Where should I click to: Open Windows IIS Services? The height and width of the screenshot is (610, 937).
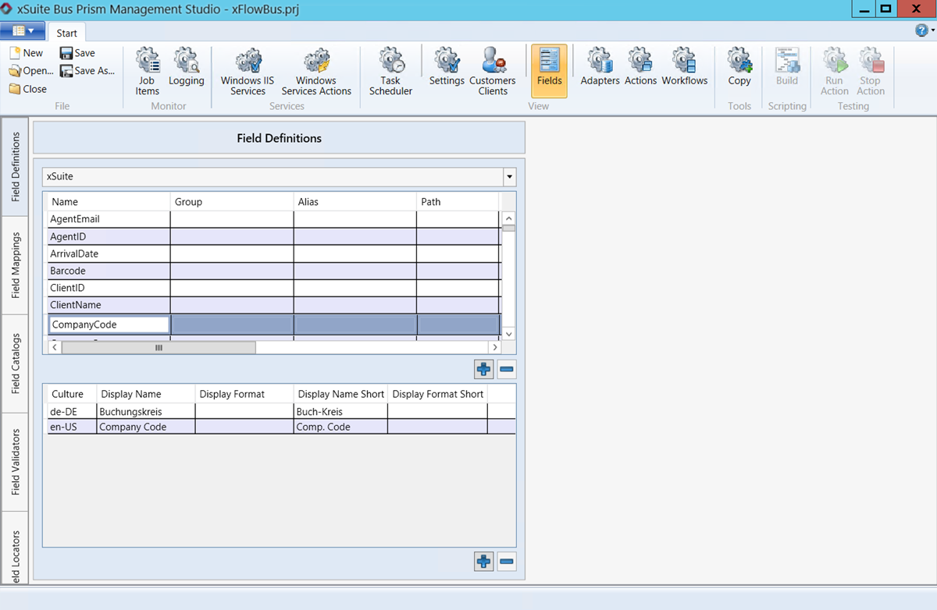248,70
